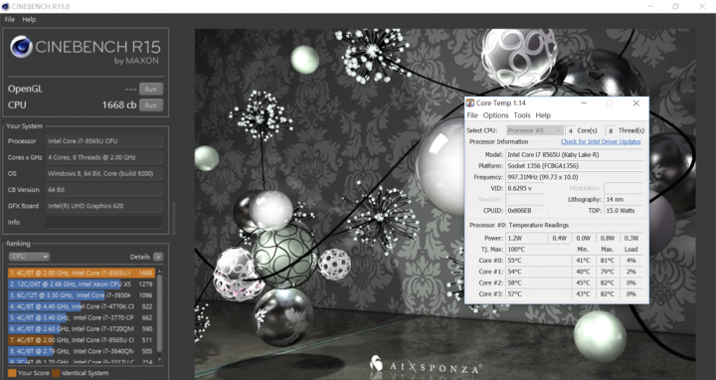716x380 pixels.
Task: Click the 1668 cb CPU score
Action: pos(119,105)
